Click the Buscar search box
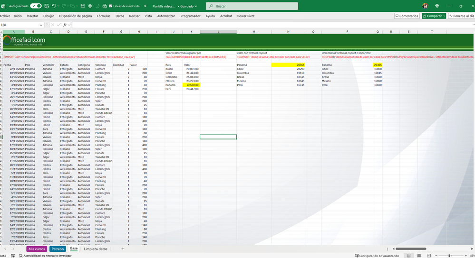The image size is (475, 258). pos(252,6)
